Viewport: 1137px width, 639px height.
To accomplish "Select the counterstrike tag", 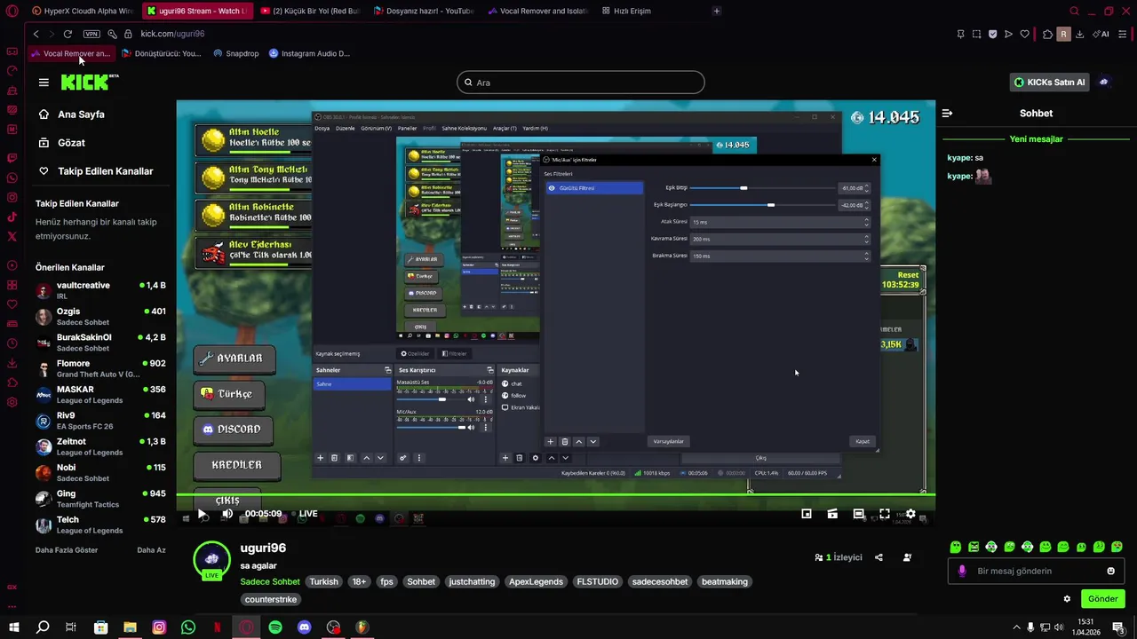I will click(x=271, y=600).
